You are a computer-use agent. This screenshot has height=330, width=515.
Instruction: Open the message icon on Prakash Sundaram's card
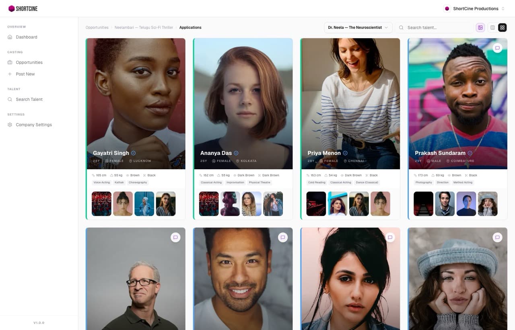coord(497,48)
